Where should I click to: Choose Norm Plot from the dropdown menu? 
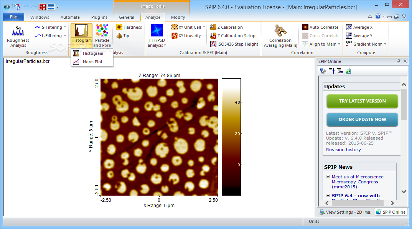(92, 62)
